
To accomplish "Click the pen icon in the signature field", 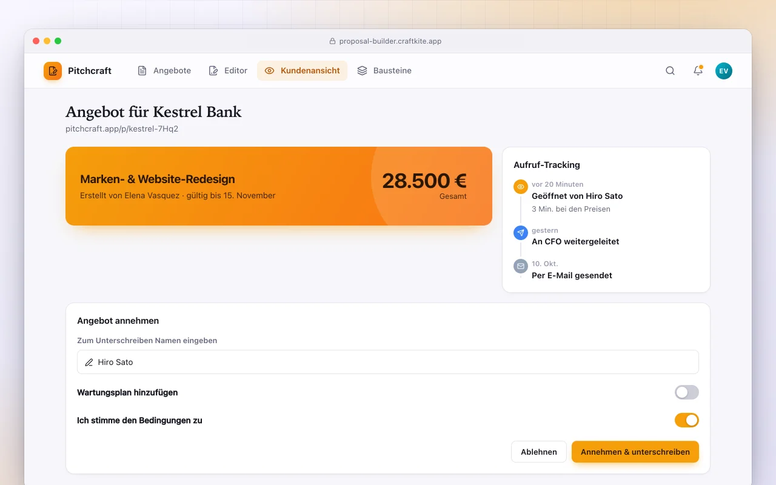I will 89,362.
